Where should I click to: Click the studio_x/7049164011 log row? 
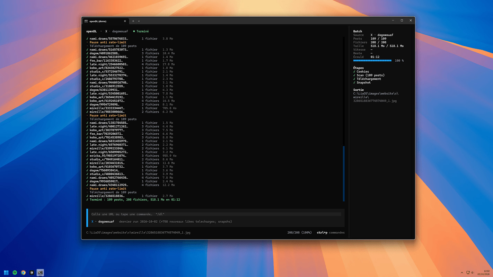pyautogui.click(x=130, y=159)
